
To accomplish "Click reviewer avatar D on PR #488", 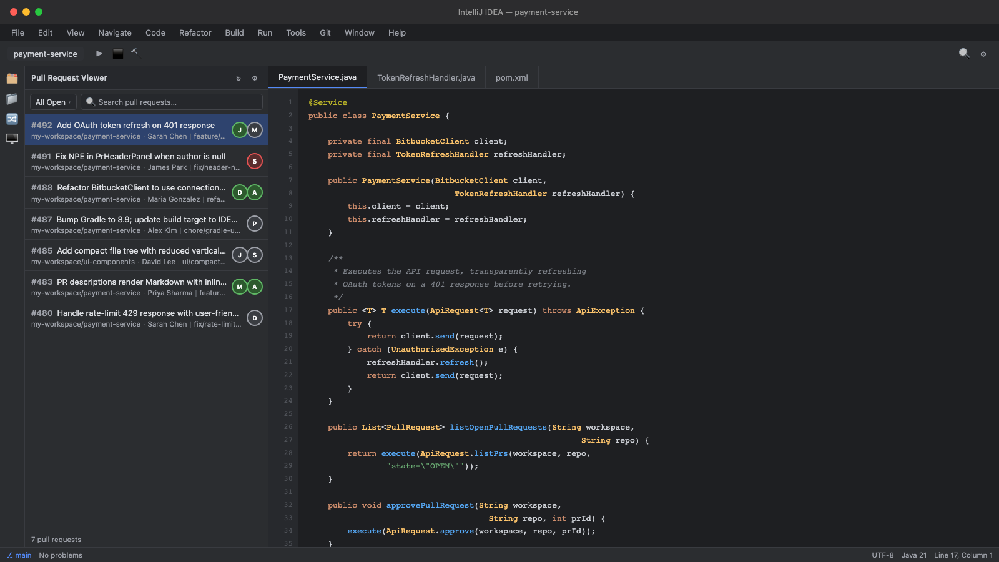I will [x=240, y=192].
